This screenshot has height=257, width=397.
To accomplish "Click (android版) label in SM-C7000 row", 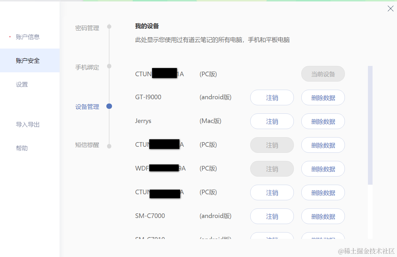I will tap(216, 216).
